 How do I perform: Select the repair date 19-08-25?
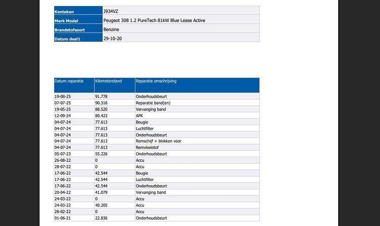63,97
